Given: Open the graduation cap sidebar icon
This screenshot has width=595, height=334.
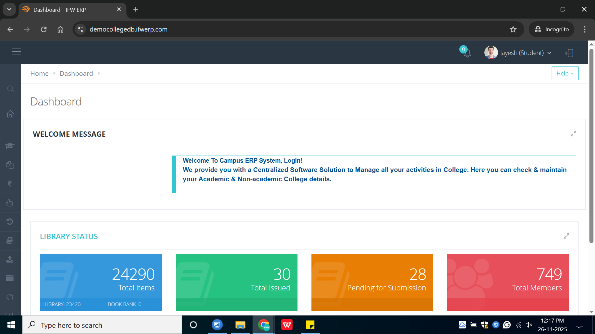Looking at the screenshot, I should click(x=10, y=146).
